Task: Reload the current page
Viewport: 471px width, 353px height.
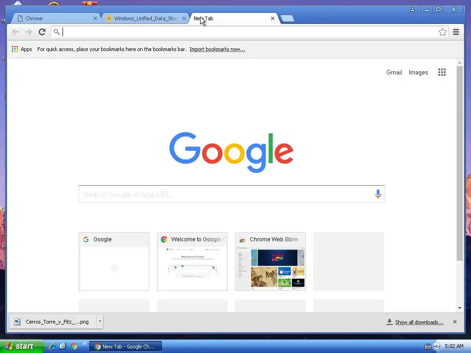Action: 42,32
